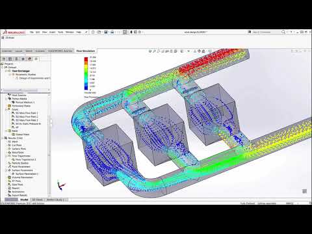Click the search magnifier icon
This screenshot has height=234, width=312.
283,32
